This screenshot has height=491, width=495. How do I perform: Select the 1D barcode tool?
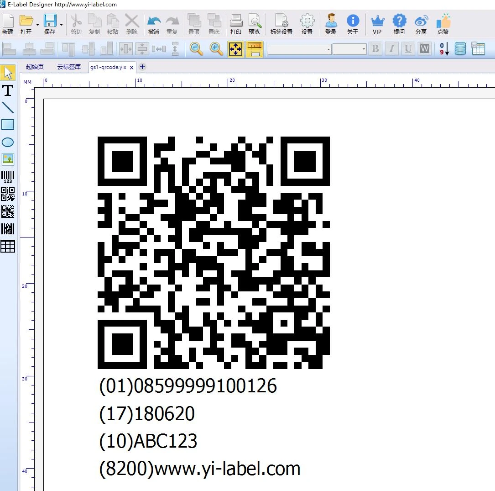pos(8,177)
